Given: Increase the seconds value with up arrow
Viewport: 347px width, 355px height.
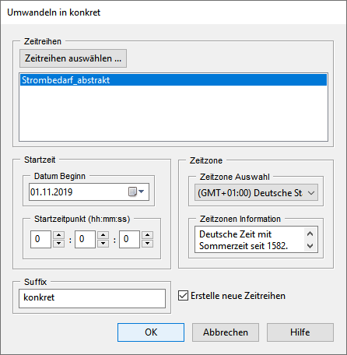Looking at the screenshot, I should (148, 235).
